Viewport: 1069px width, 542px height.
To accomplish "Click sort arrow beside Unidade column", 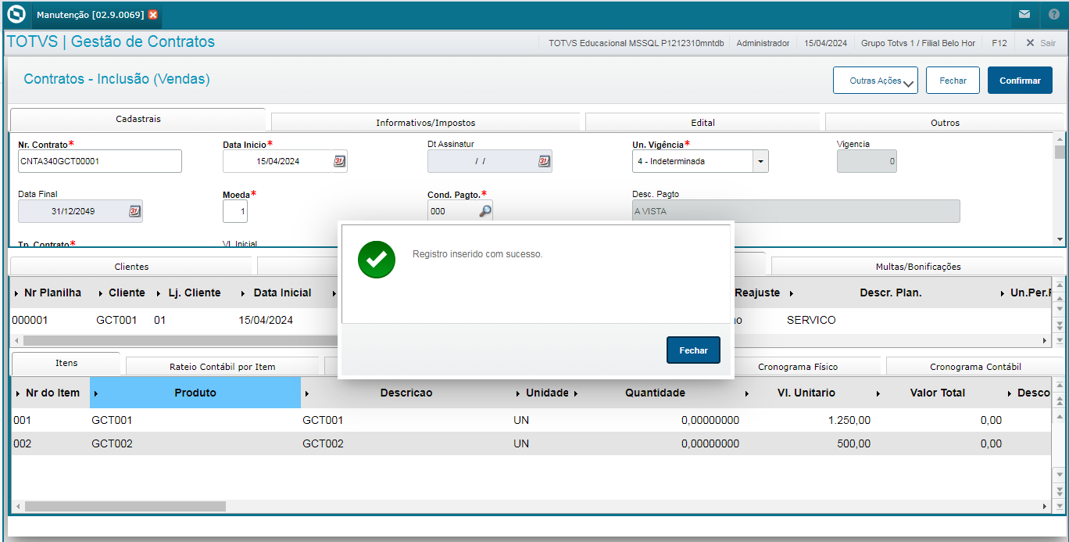I will 517,393.
